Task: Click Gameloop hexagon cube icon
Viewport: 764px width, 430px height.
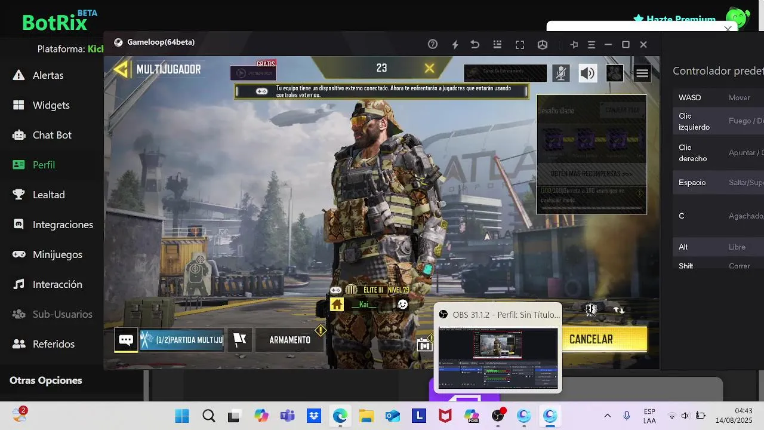Action: pos(543,44)
